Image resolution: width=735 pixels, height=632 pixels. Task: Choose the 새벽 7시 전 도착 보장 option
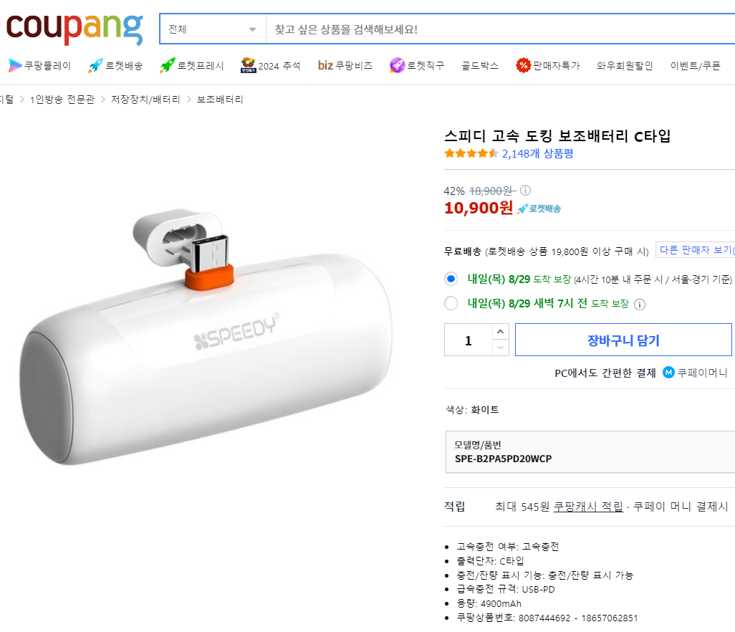(x=451, y=303)
